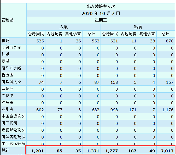The height and width of the screenshot is (155, 176).
Task: Click the value 4 in 港珠澳大桥 row
Action: [154, 82]
